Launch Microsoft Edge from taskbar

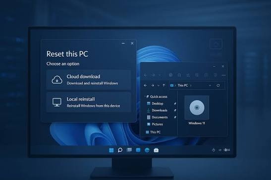[x=147, y=150]
